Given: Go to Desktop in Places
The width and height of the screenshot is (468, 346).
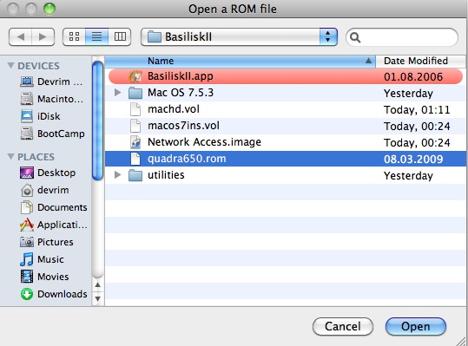Looking at the screenshot, I should (48, 173).
